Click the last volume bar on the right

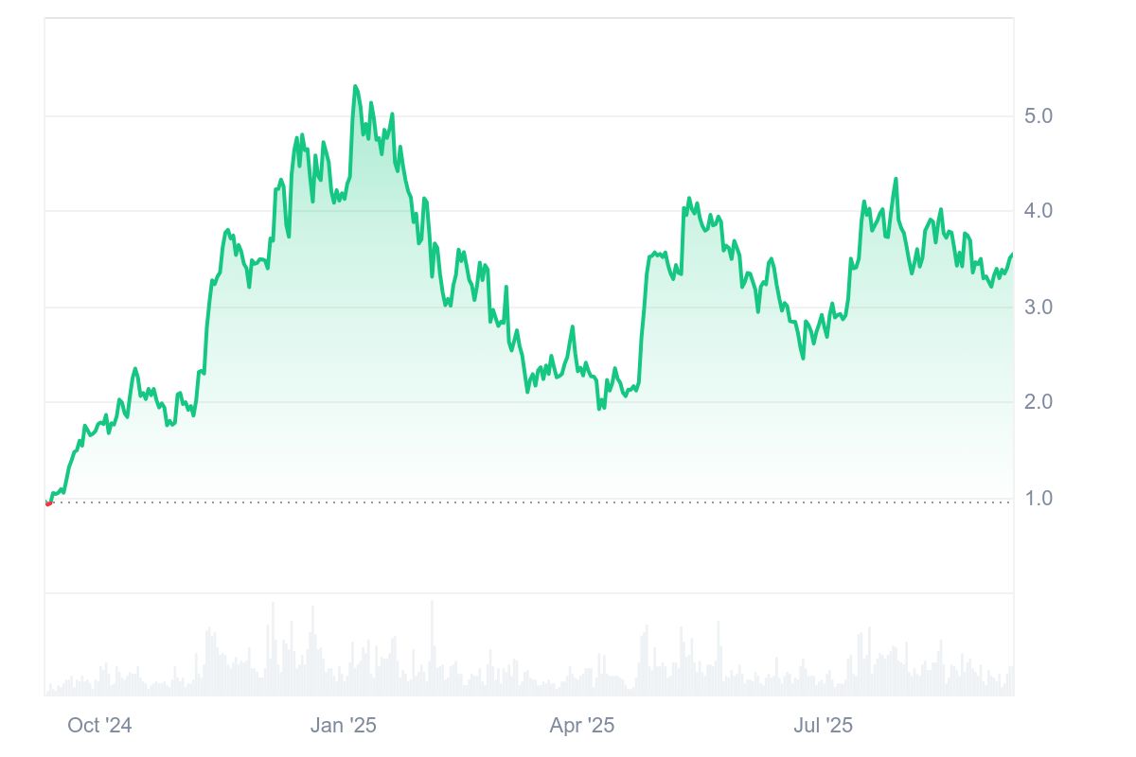pos(1012,681)
